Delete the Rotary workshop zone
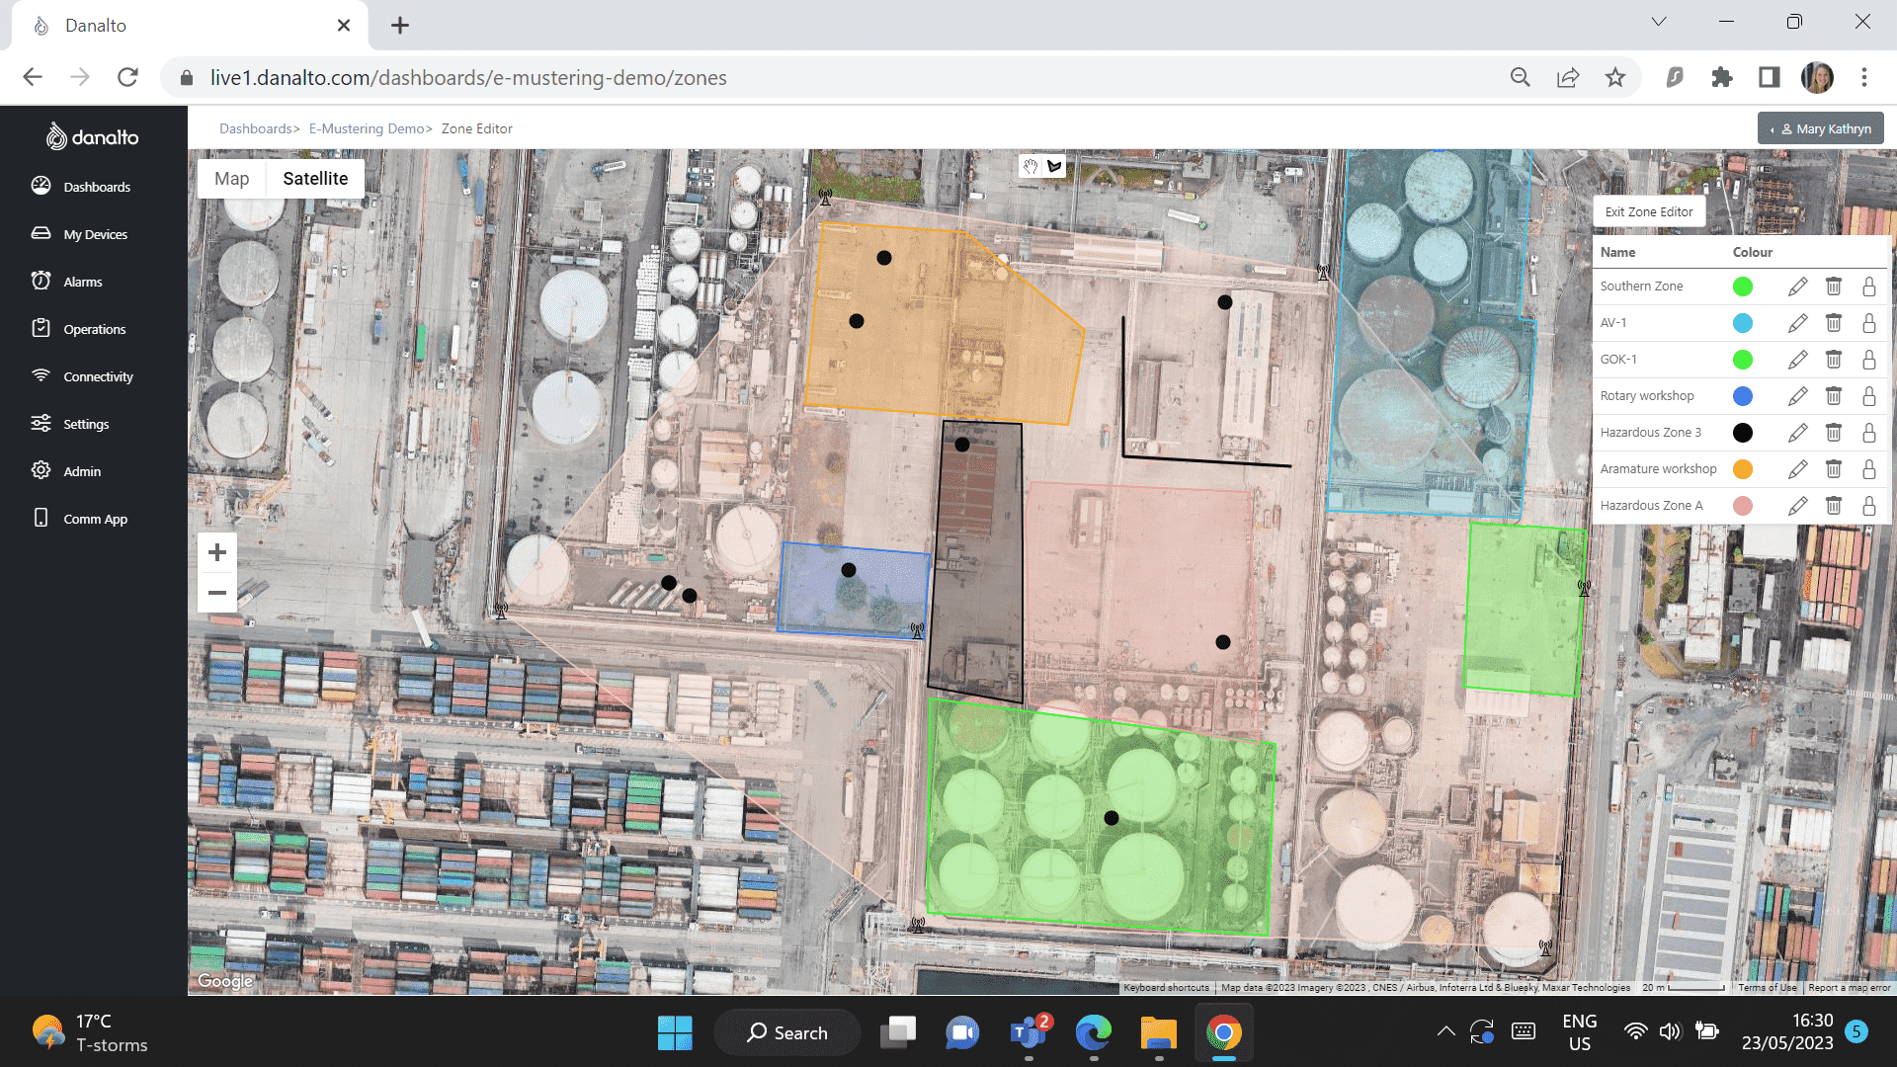Image resolution: width=1897 pixels, height=1067 pixels. pyautogui.click(x=1834, y=396)
